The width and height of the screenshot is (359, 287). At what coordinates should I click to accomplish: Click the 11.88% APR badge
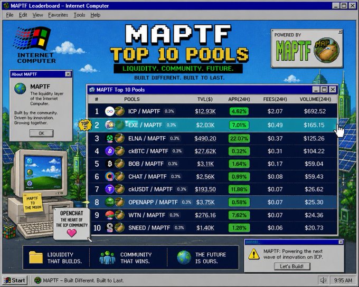(239, 189)
